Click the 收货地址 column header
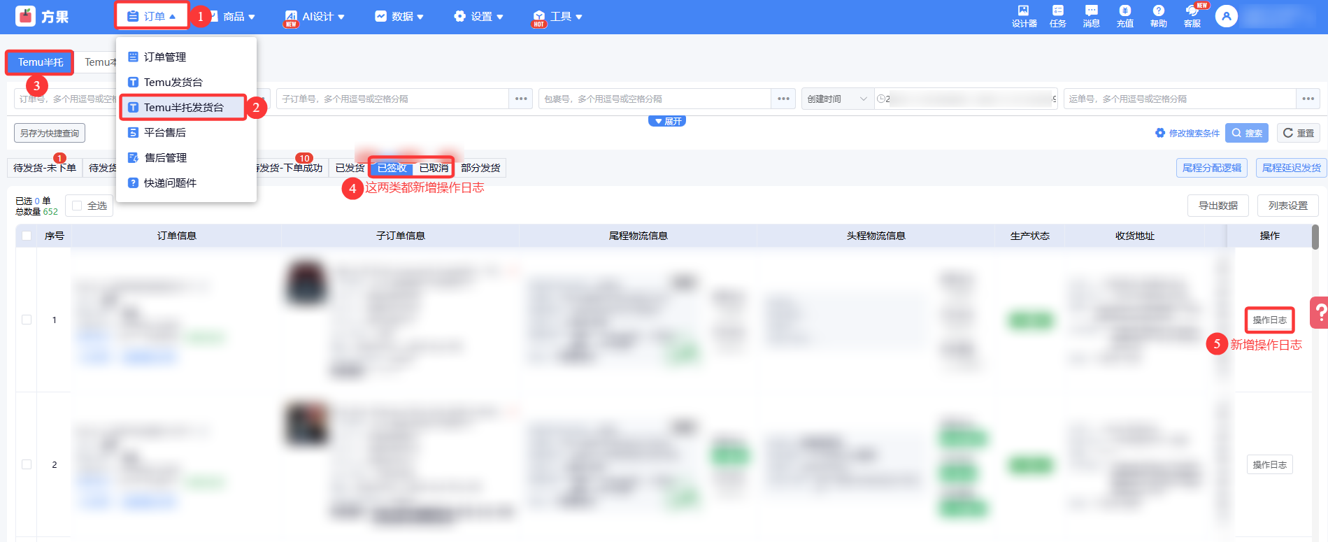 pyautogui.click(x=1135, y=236)
